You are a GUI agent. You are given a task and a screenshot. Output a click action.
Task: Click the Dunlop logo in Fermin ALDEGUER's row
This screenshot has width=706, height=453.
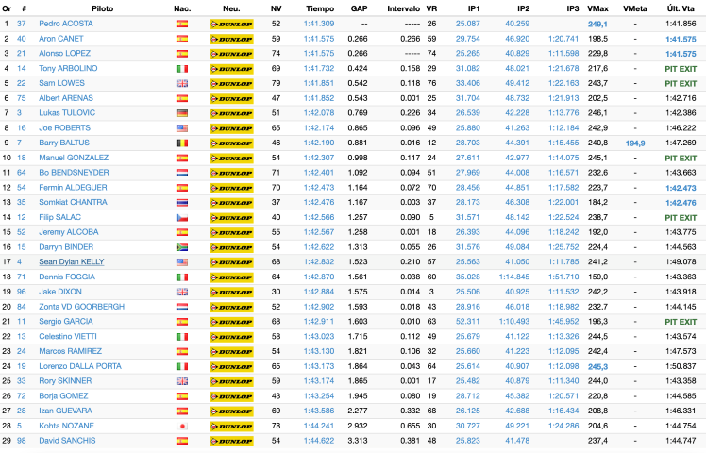[231, 188]
